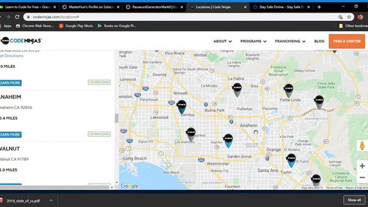Image resolution: width=368 pixels, height=207 pixels.
Task: Switch to MasterHun's Profile tab
Action: point(91,7)
